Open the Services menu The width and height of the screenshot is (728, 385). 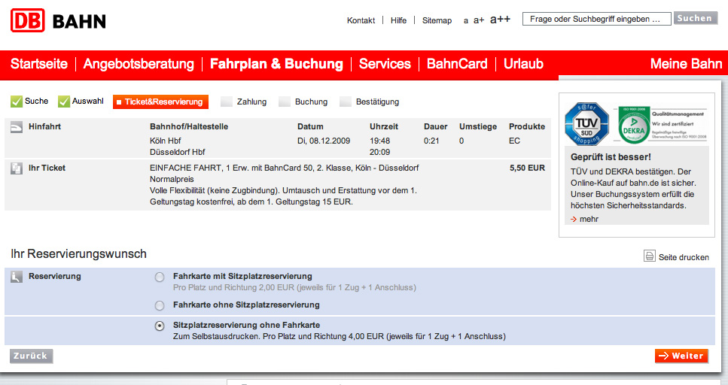[x=385, y=64]
